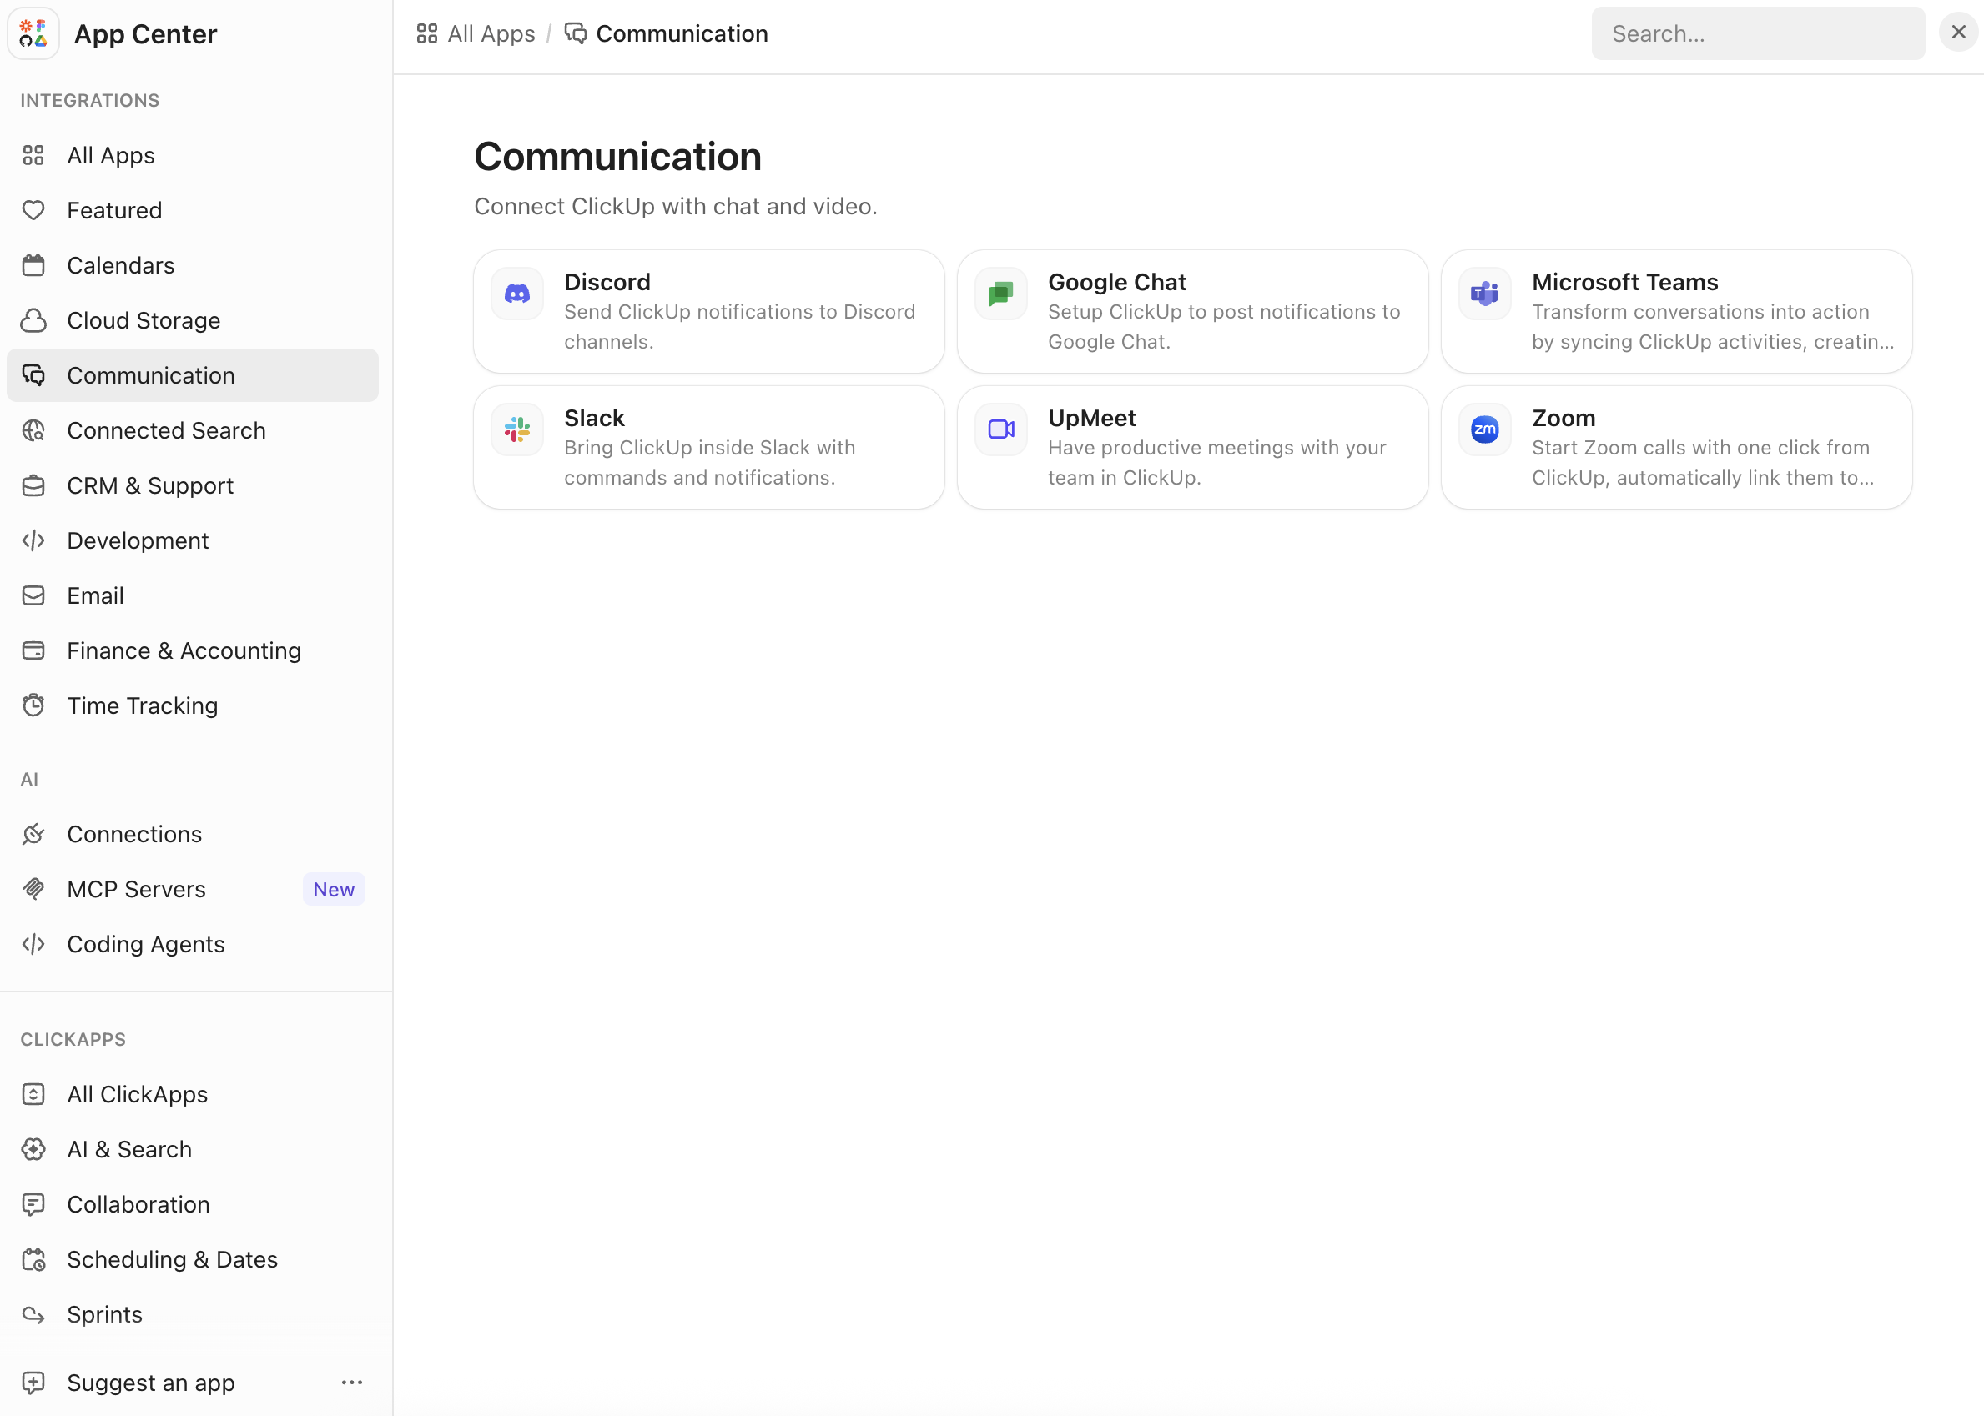Click the chat icon in the breadcrumb

pyautogui.click(x=576, y=33)
